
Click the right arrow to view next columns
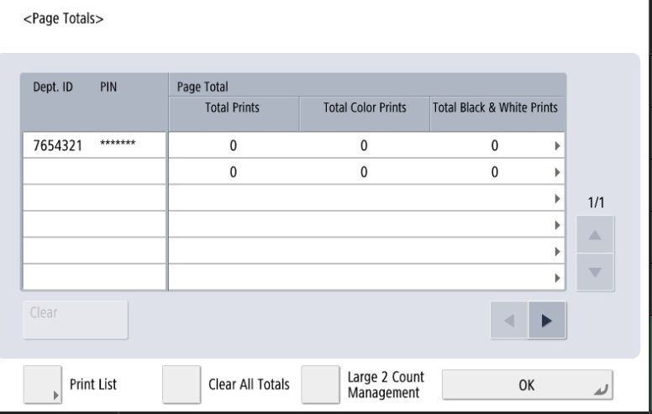(547, 320)
